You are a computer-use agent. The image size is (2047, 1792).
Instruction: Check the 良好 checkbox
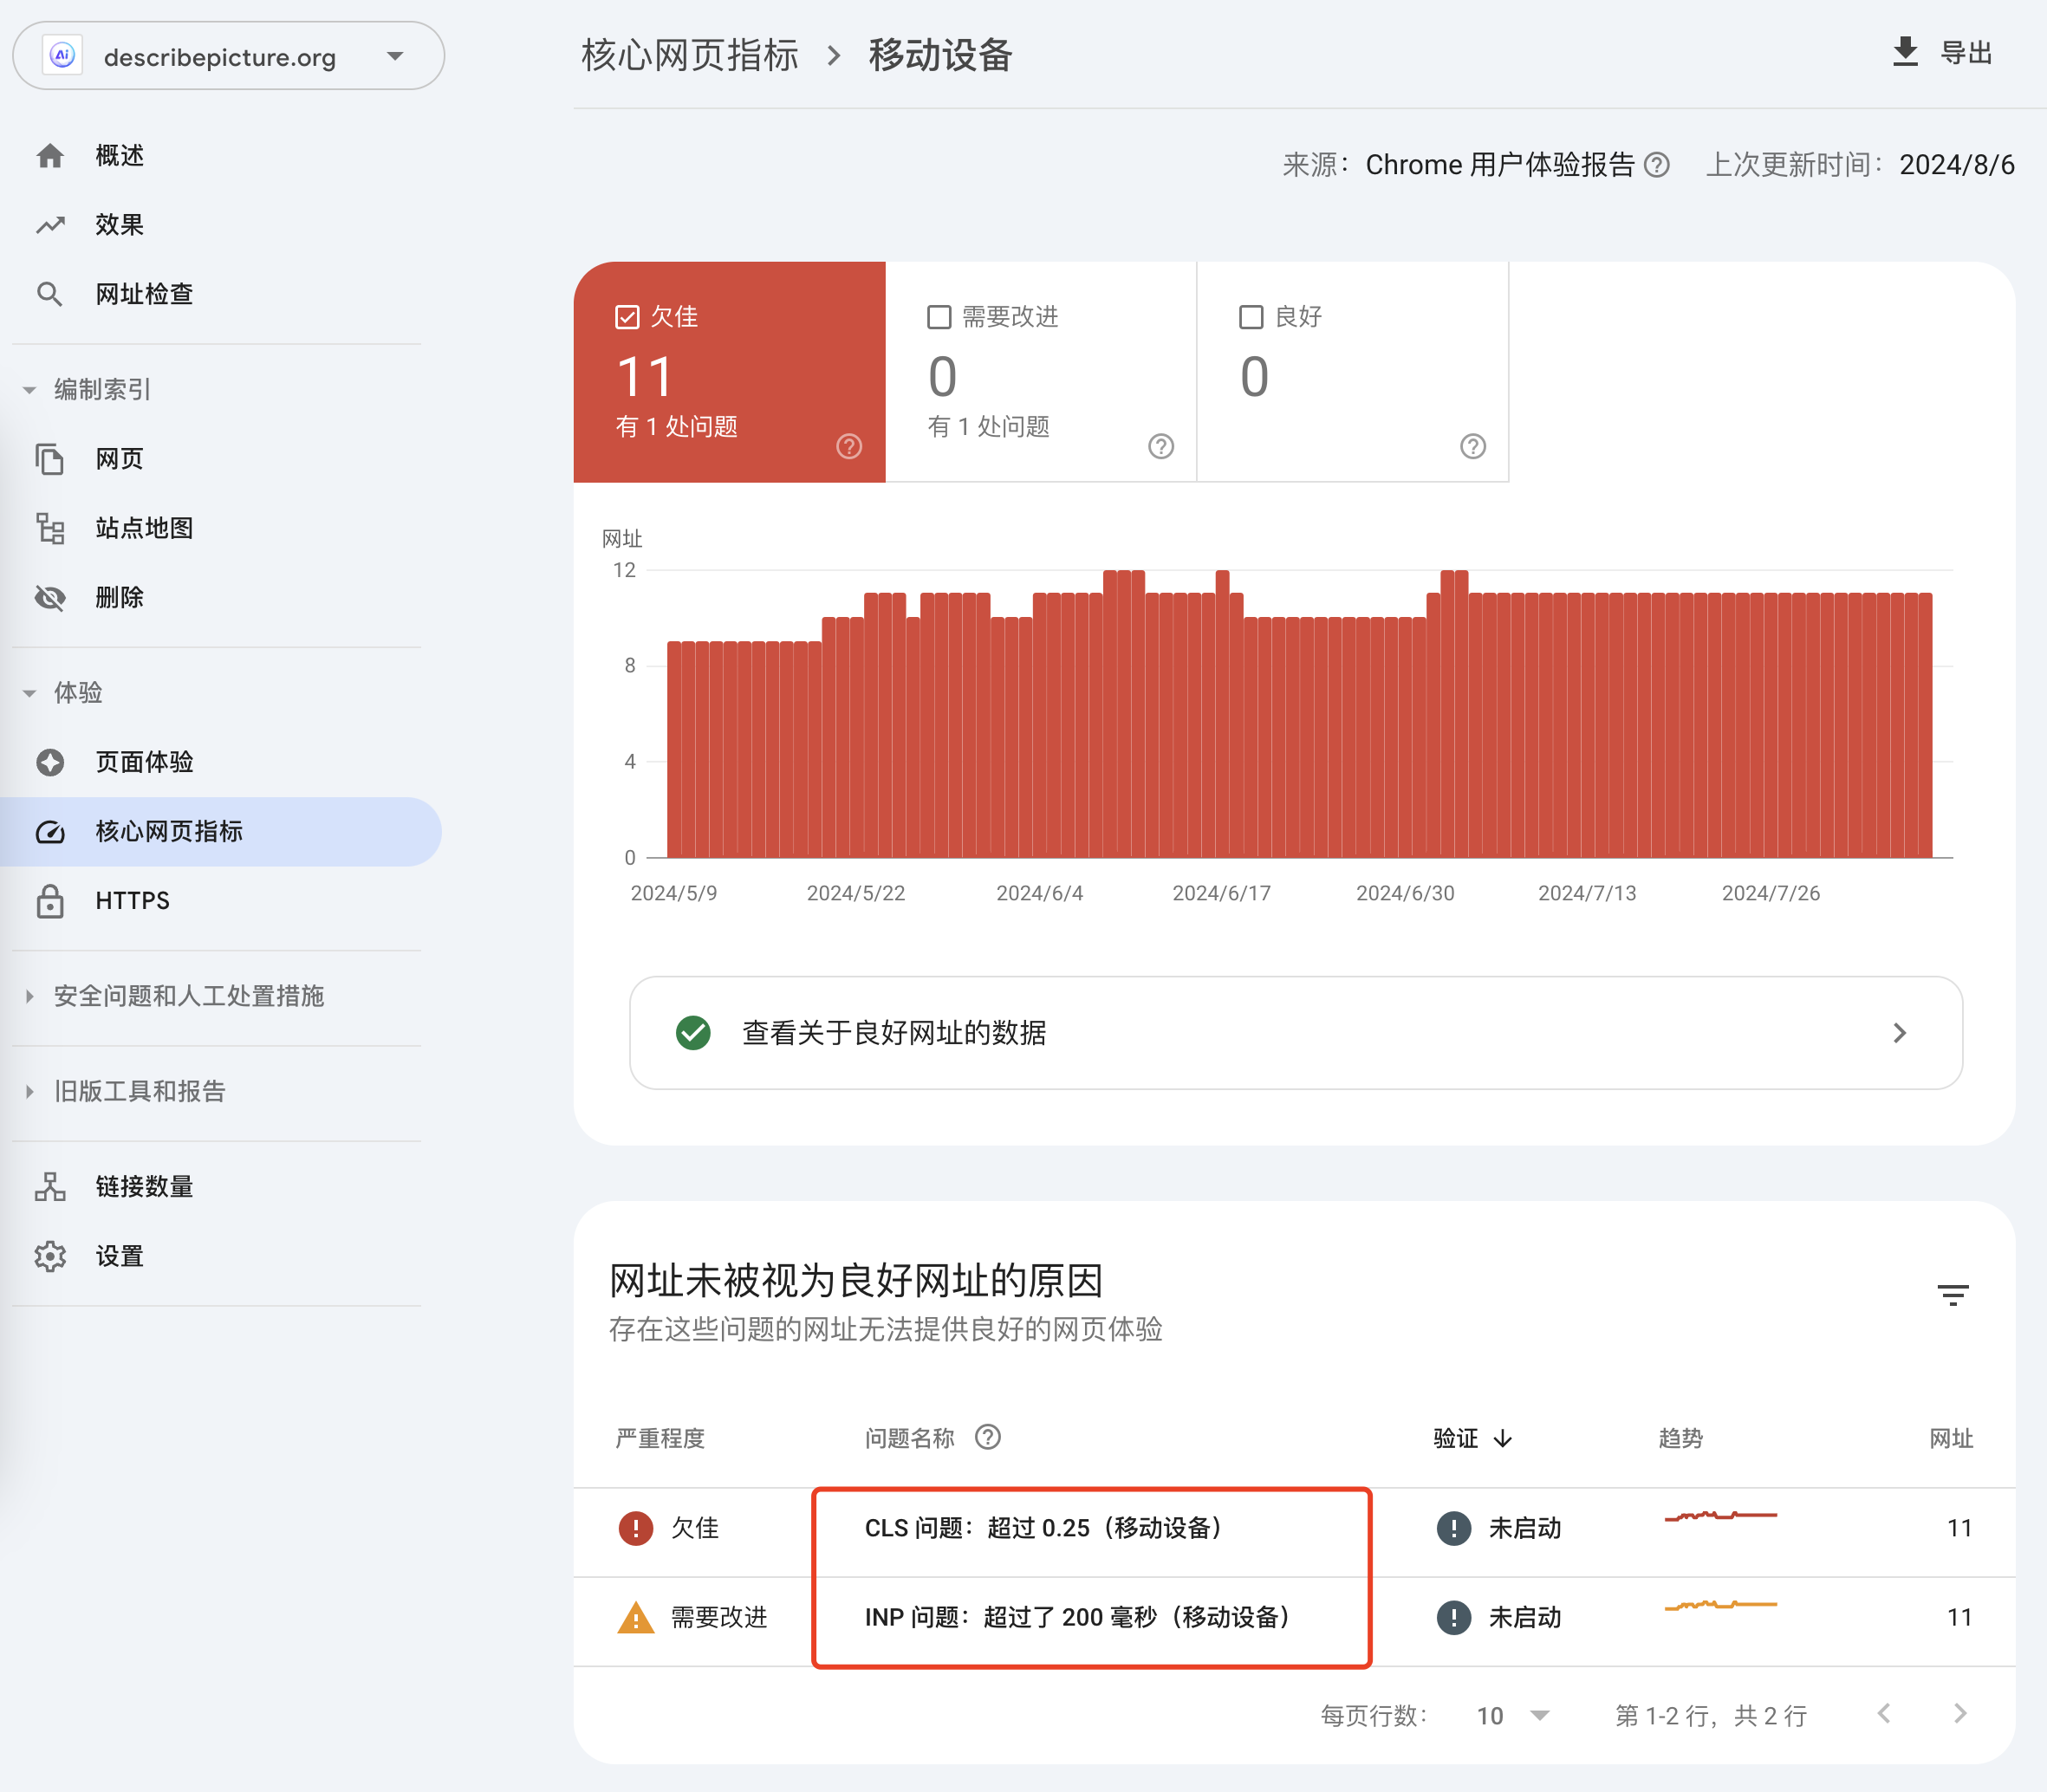pyautogui.click(x=1251, y=317)
